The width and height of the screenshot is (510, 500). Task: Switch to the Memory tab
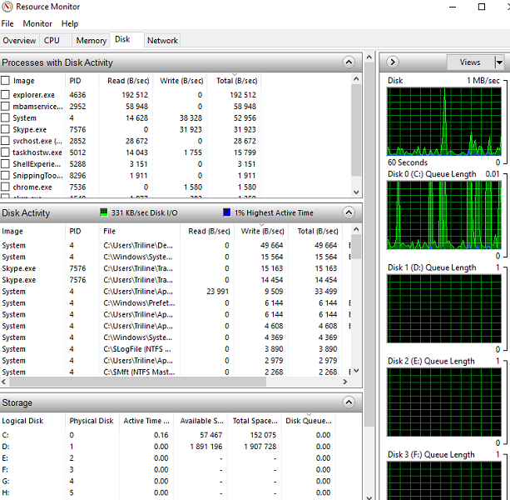[91, 40]
